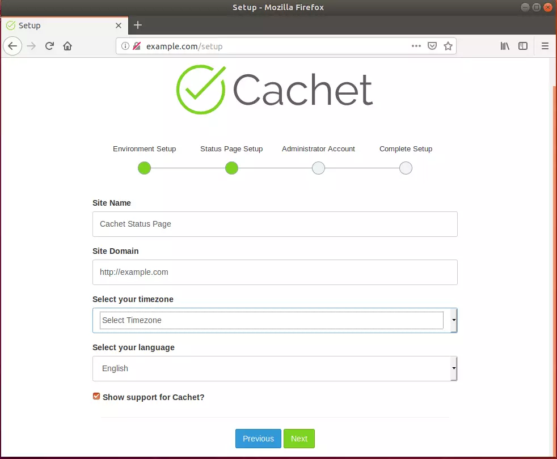Reload the current page
Viewport: 557px width, 459px height.
(x=49, y=46)
